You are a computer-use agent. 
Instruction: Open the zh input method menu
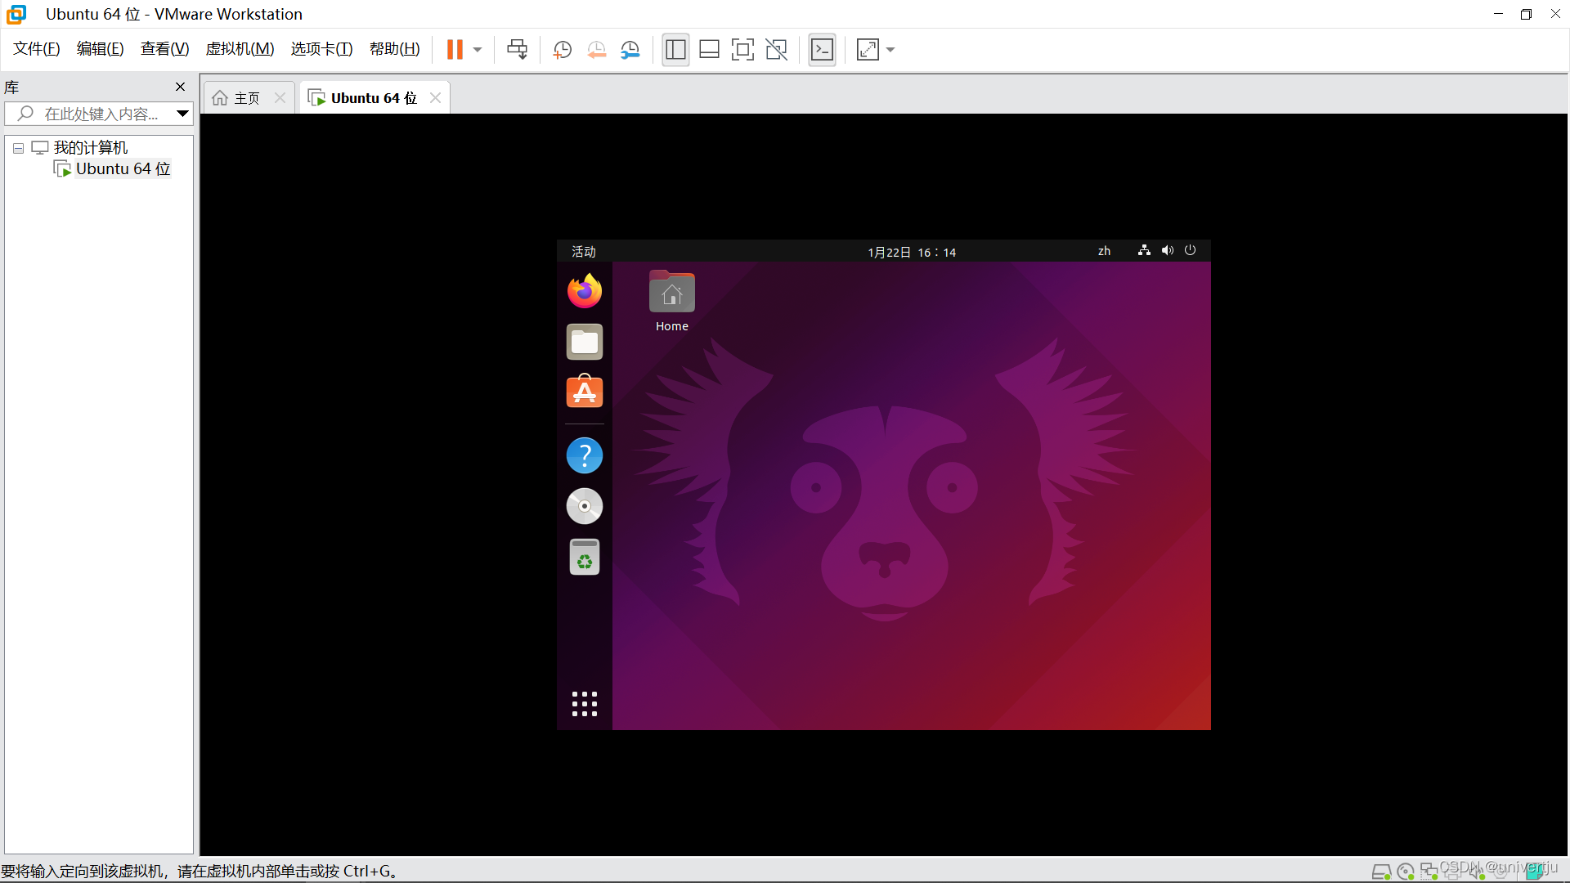click(1104, 251)
